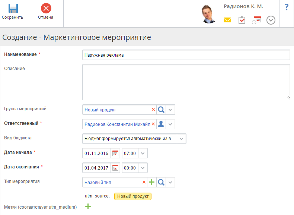The image size is (294, 215).
Task: Expand the 07:00 start time dropdown
Action: click(x=143, y=153)
